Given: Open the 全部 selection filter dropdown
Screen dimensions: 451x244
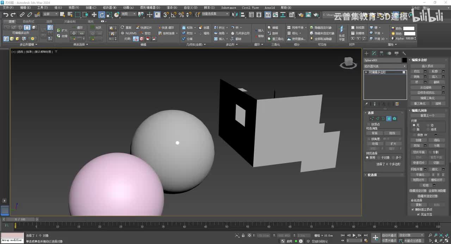Looking at the screenshot, I should [50, 14].
